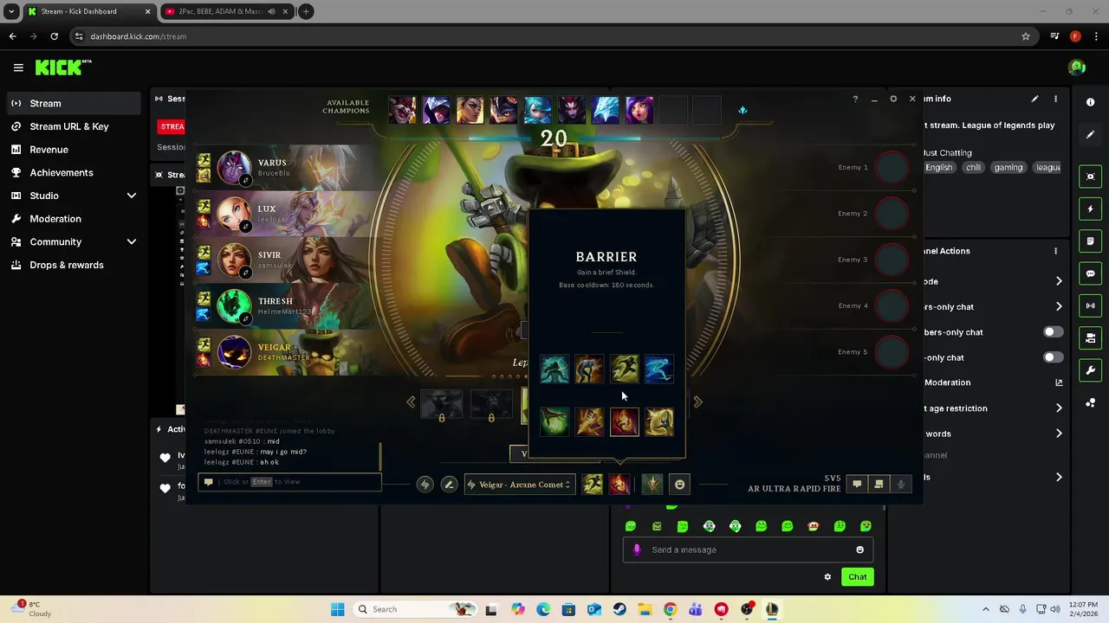The width and height of the screenshot is (1109, 623).
Task: Expand followers-only chat options chevron
Action: pyautogui.click(x=1059, y=306)
